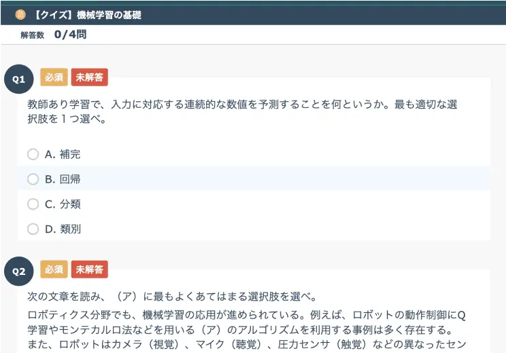Click option text C. 分類
The height and width of the screenshot is (353, 506).
pyautogui.click(x=63, y=204)
